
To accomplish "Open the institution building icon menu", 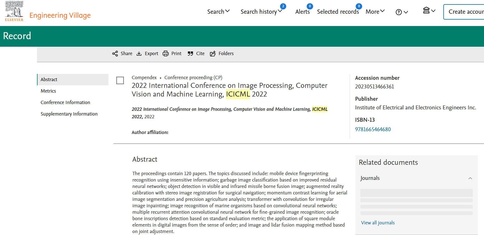I will (x=429, y=11).
